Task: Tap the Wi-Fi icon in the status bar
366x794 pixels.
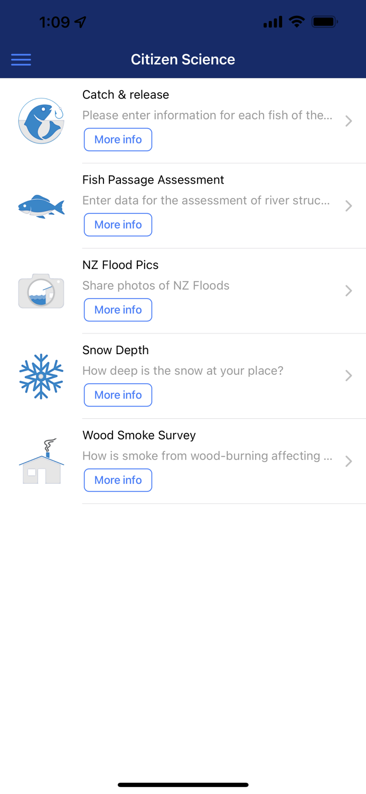Action: point(296,22)
